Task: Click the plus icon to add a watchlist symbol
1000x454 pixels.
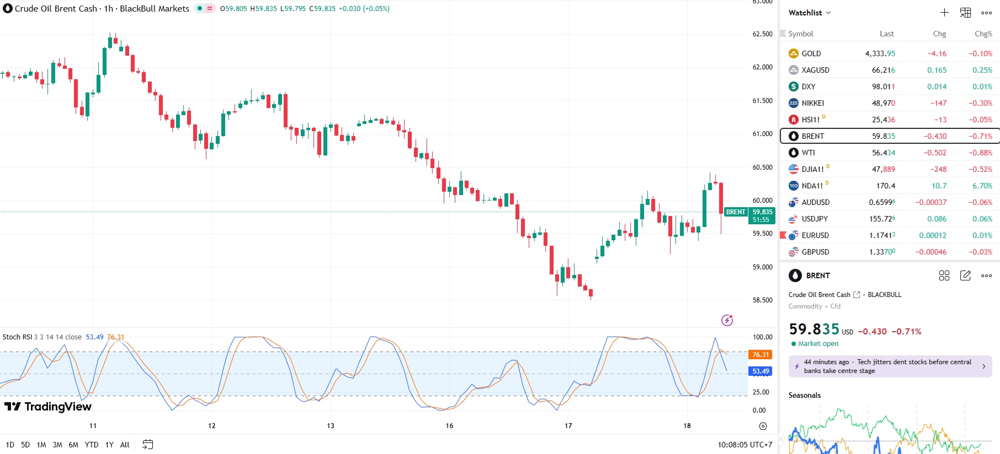Action: [944, 13]
